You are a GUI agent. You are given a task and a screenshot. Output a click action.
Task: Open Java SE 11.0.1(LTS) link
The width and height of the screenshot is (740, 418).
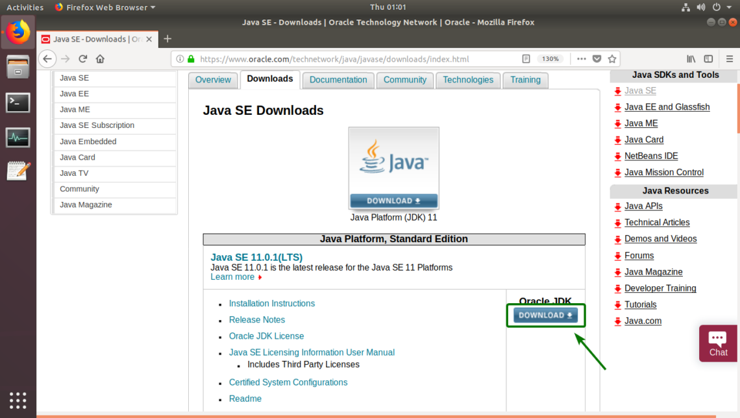pos(256,257)
